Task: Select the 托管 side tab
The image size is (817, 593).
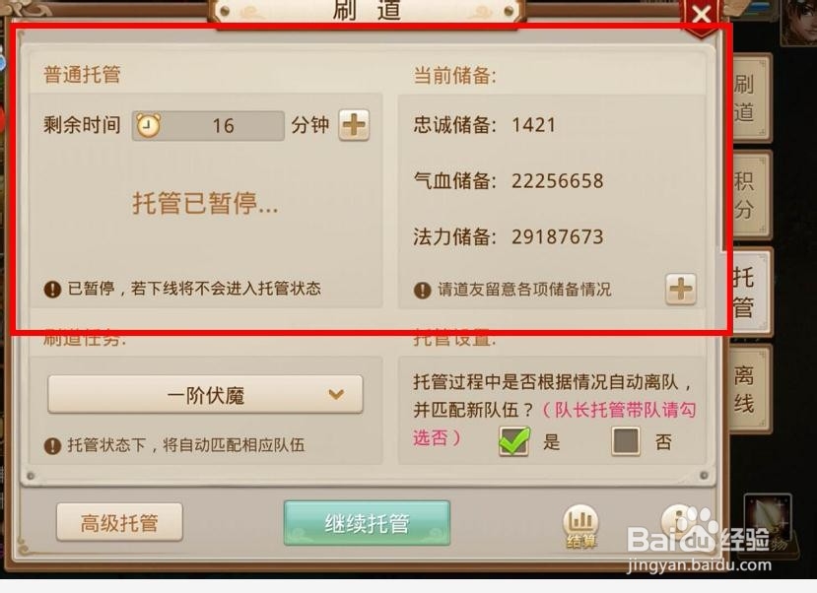Action: click(x=745, y=292)
